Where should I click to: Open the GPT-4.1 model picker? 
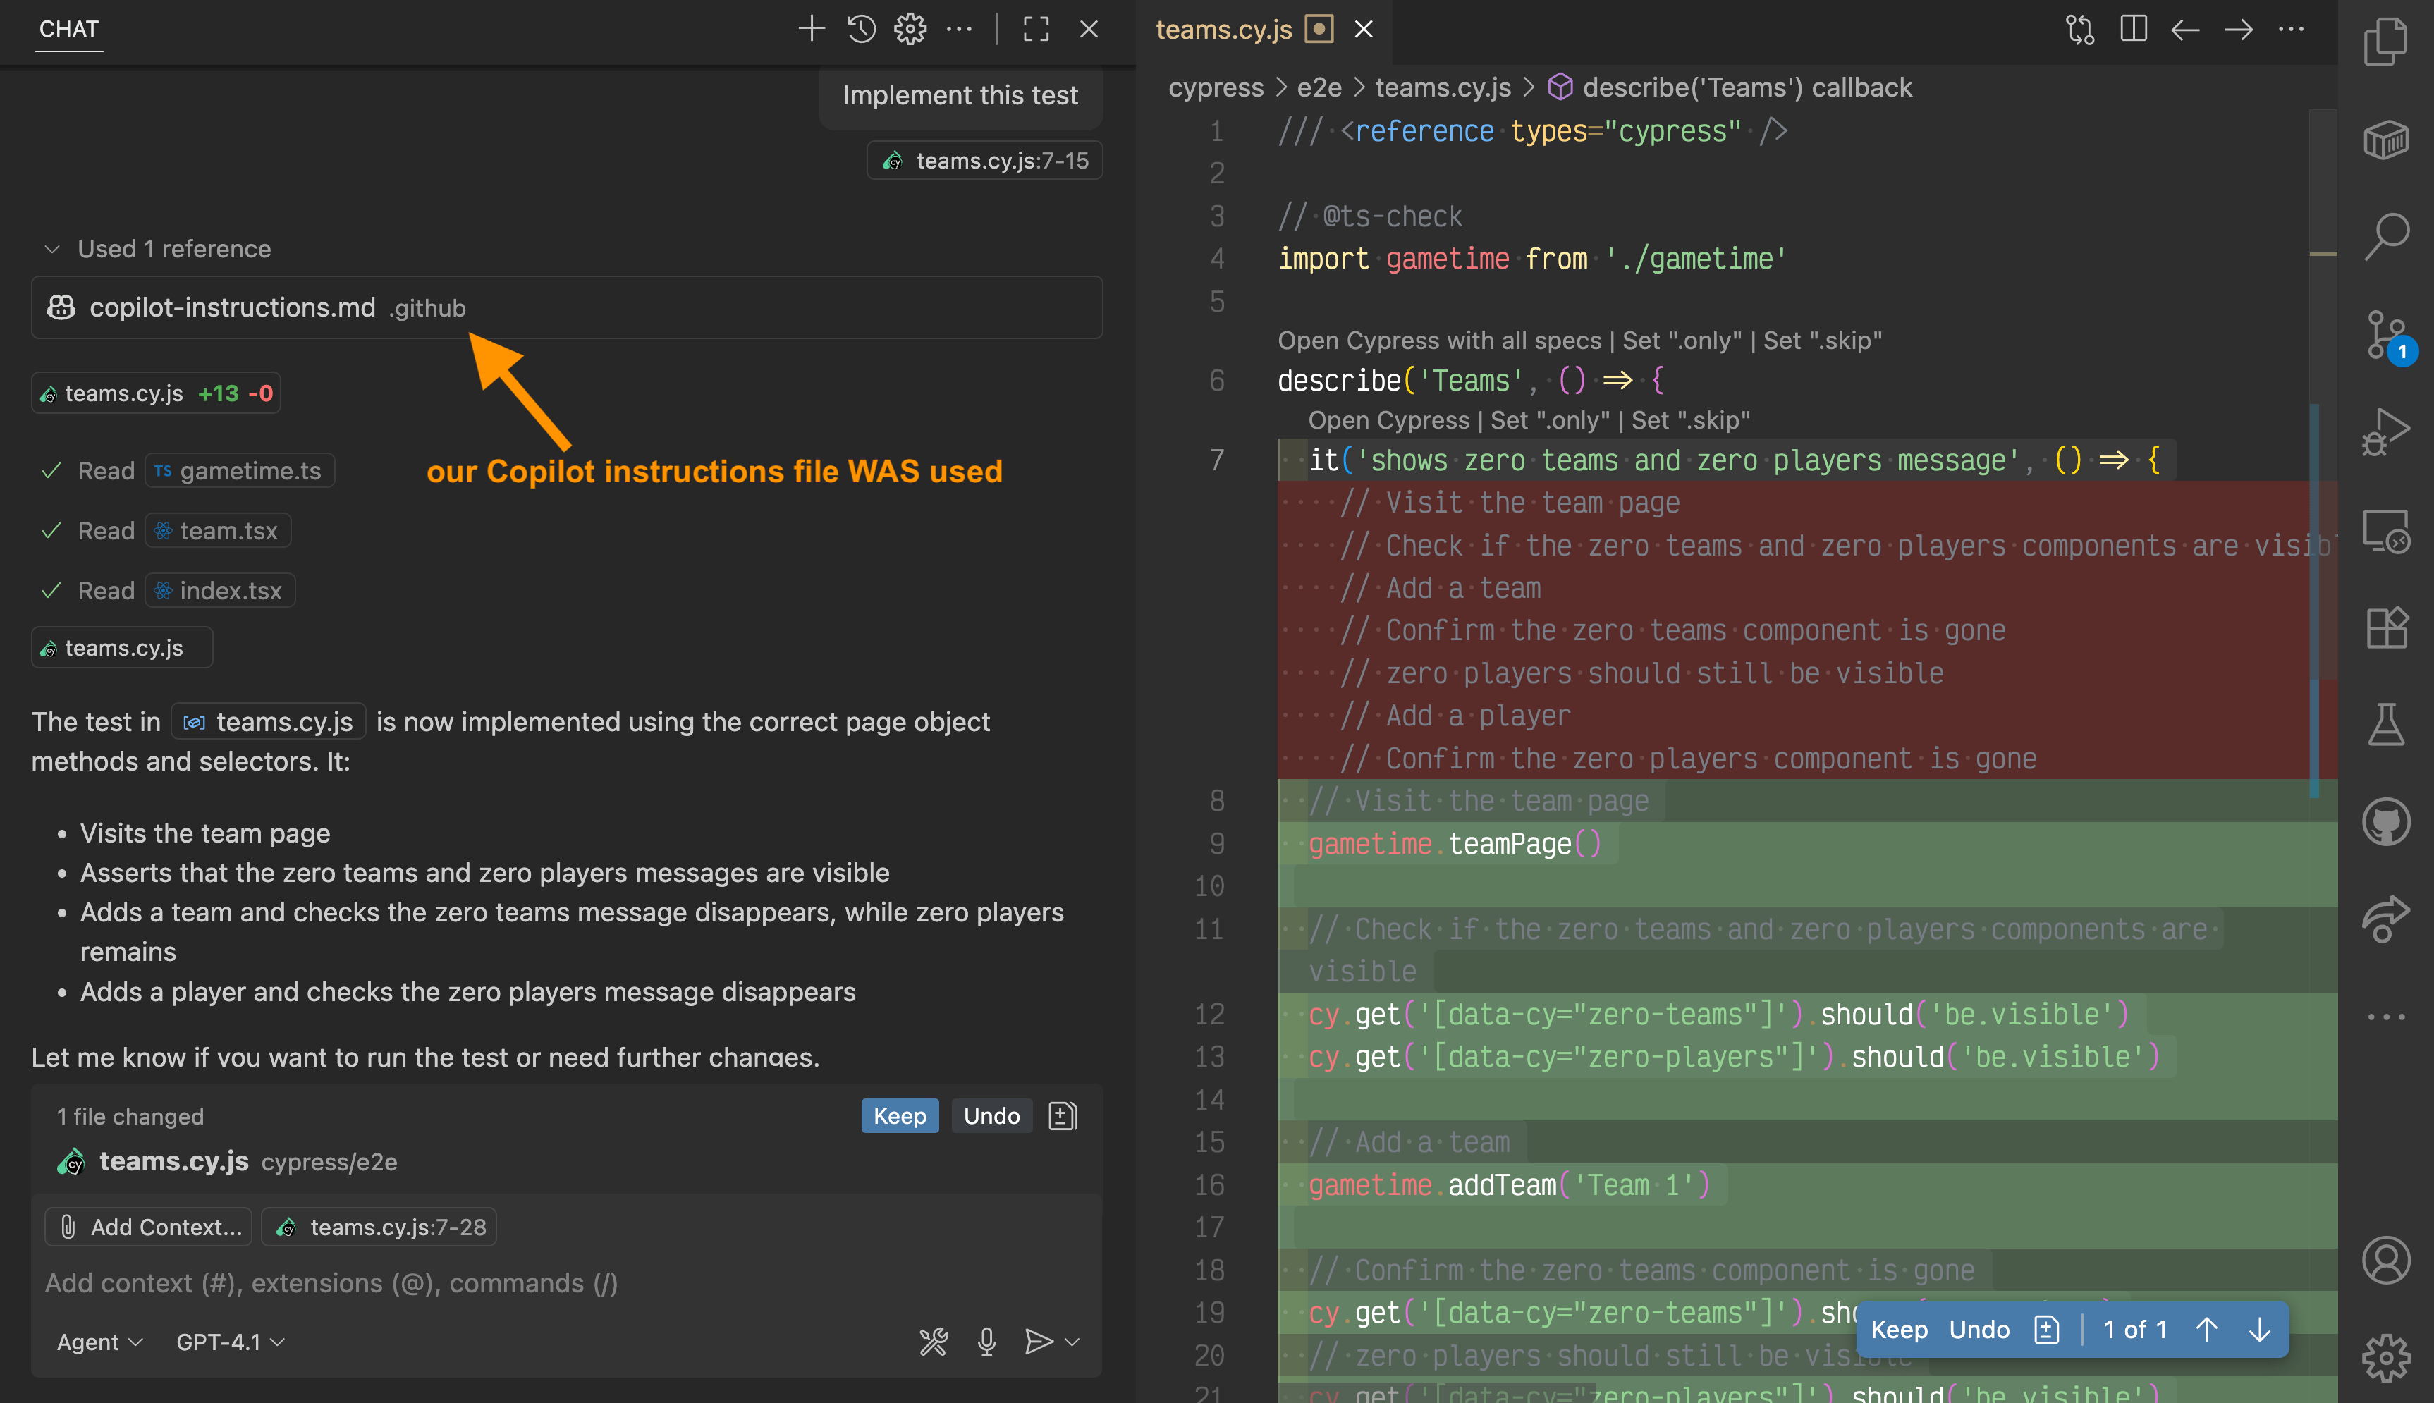(x=229, y=1342)
